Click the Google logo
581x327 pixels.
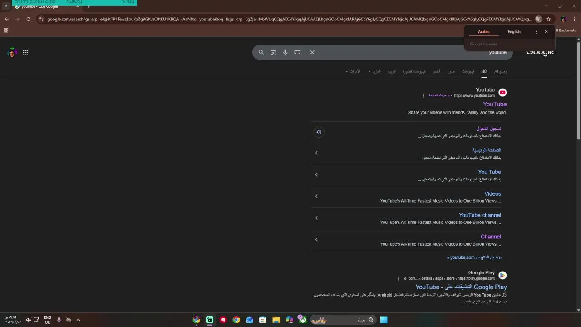point(540,52)
